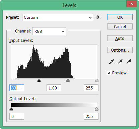Click the input shadow field showing 83
The height and width of the screenshot is (129, 139).
point(17,88)
